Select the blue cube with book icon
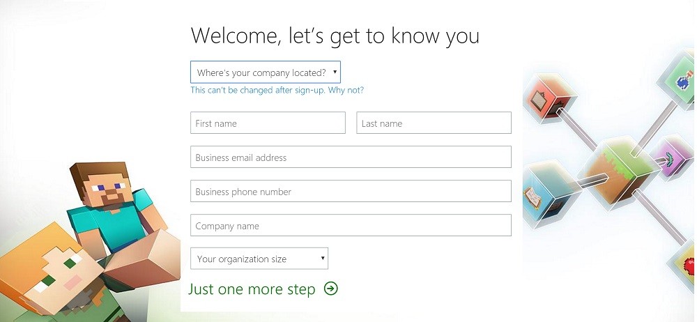 pyautogui.click(x=551, y=194)
